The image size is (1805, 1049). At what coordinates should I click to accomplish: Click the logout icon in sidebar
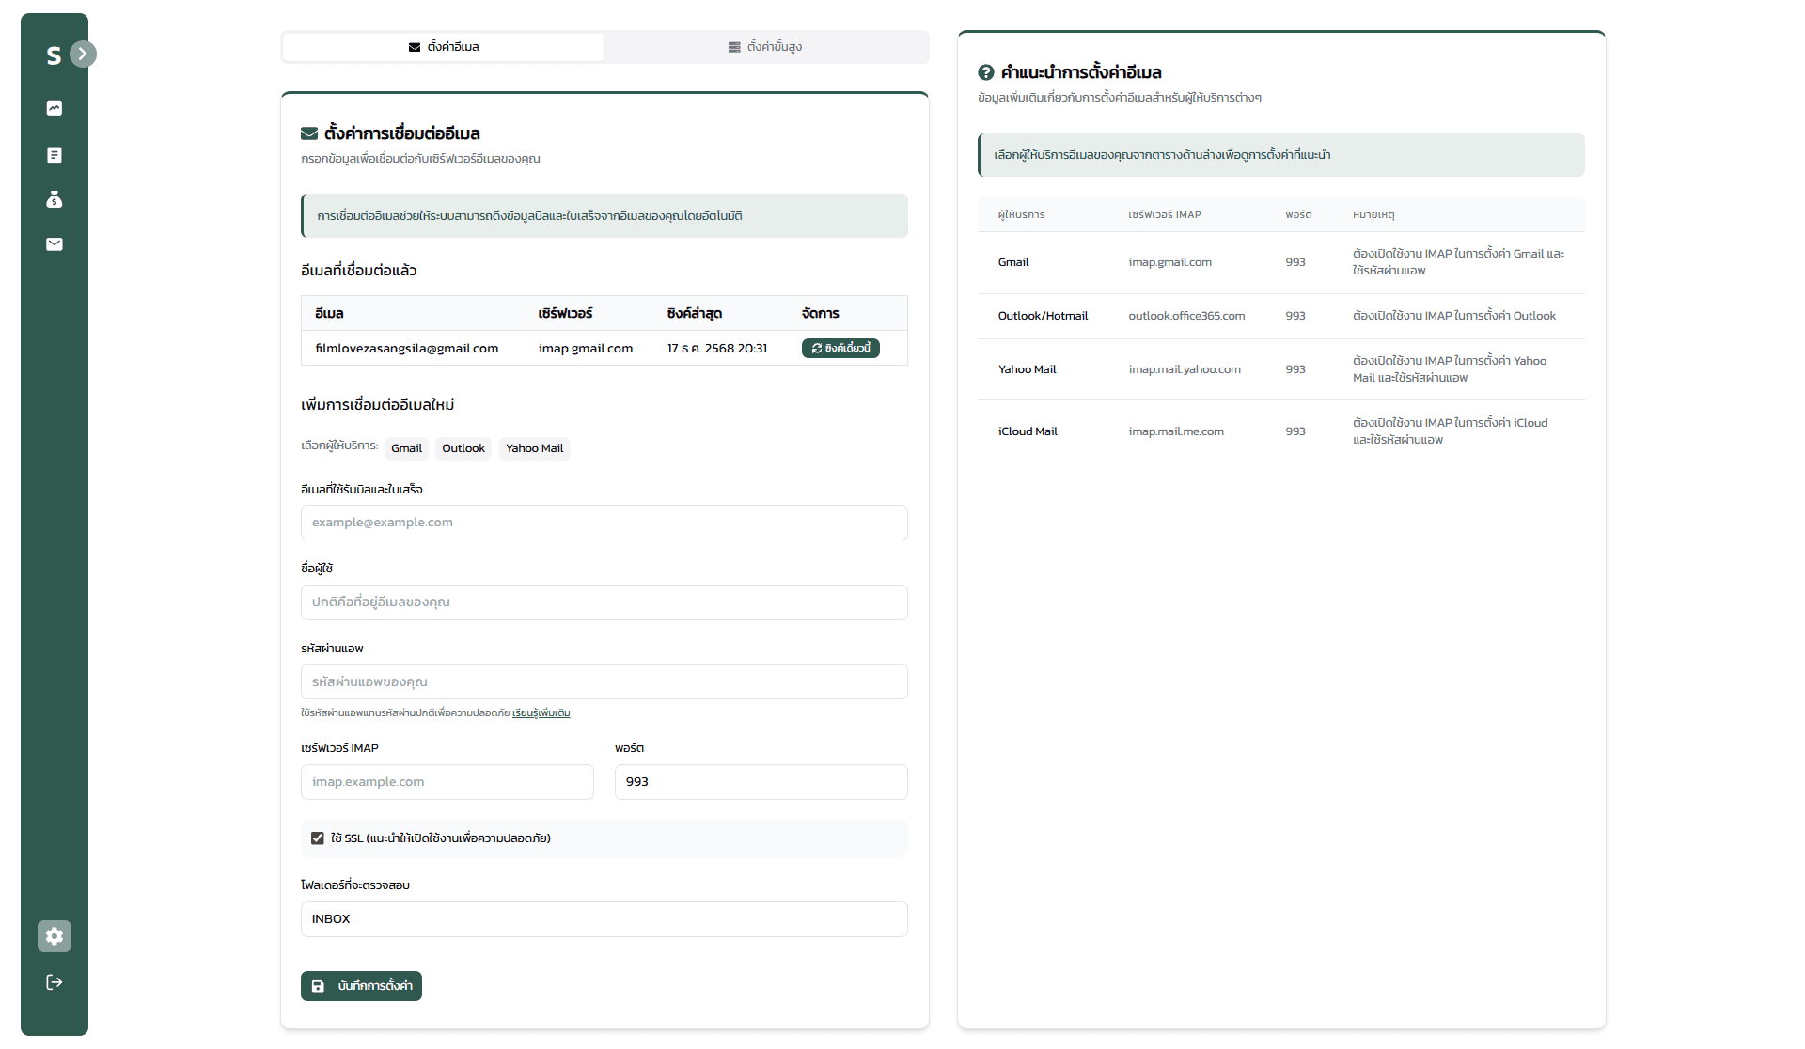click(55, 982)
